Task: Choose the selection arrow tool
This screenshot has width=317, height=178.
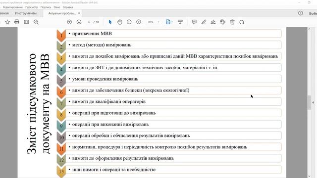Action: pos(110,22)
